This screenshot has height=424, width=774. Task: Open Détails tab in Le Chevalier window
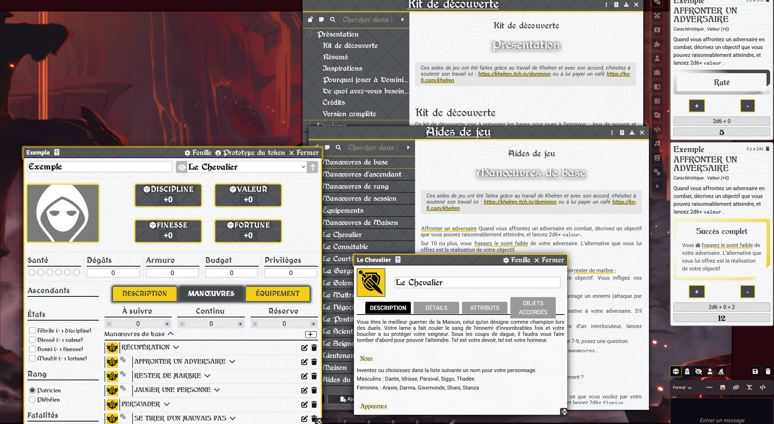pos(436,308)
